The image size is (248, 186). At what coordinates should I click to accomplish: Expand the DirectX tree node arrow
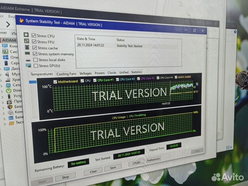2,90
